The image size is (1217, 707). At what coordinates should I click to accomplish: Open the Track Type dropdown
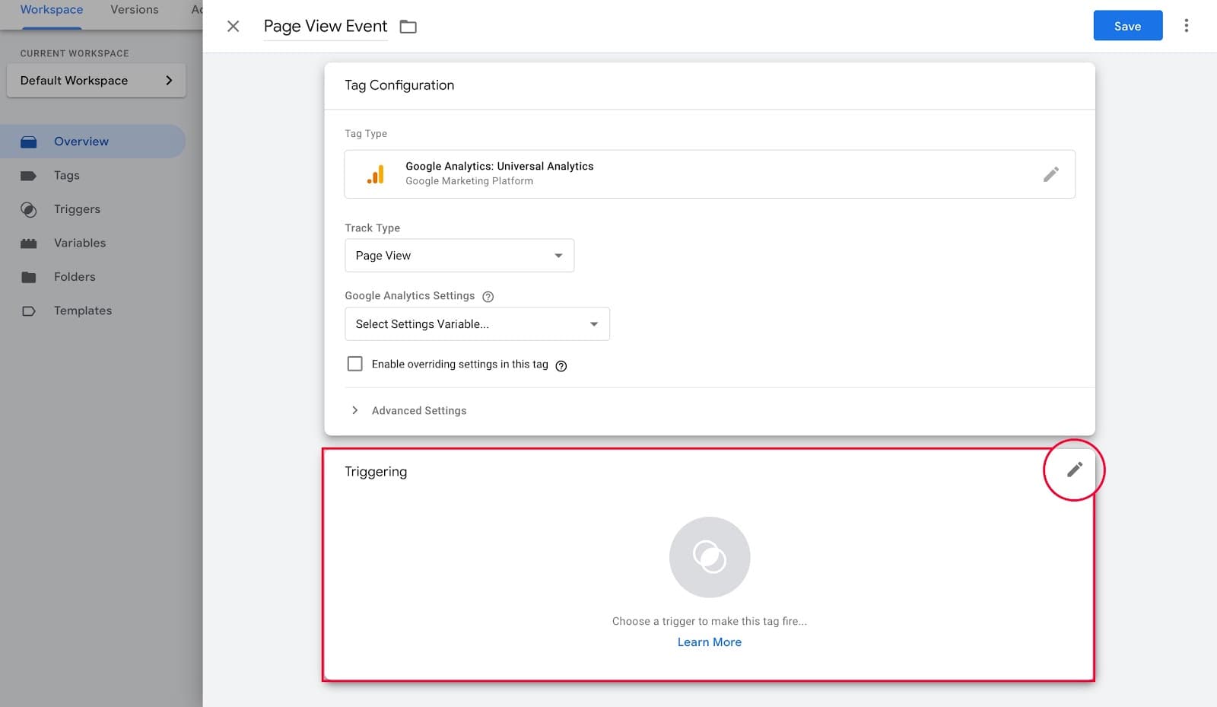[x=459, y=256]
